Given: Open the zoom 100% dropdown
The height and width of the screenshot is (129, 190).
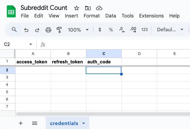Looking at the screenshot, I should coord(78,30).
